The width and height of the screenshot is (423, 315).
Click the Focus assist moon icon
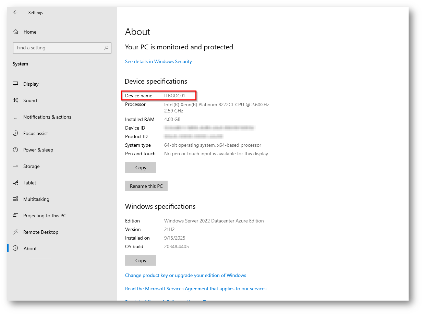pos(15,133)
